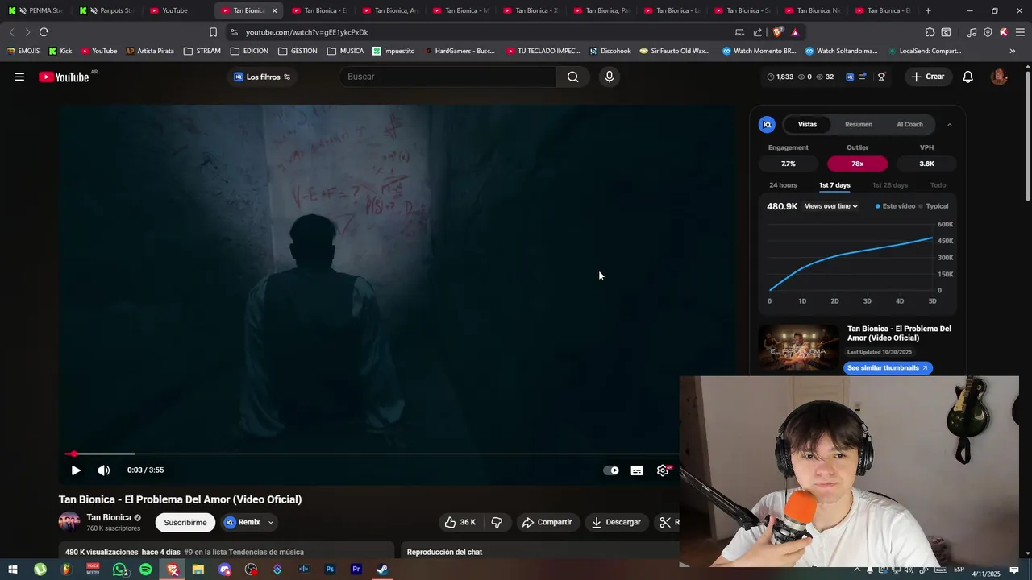
Task: Like the video with 36 K
Action: (x=460, y=522)
